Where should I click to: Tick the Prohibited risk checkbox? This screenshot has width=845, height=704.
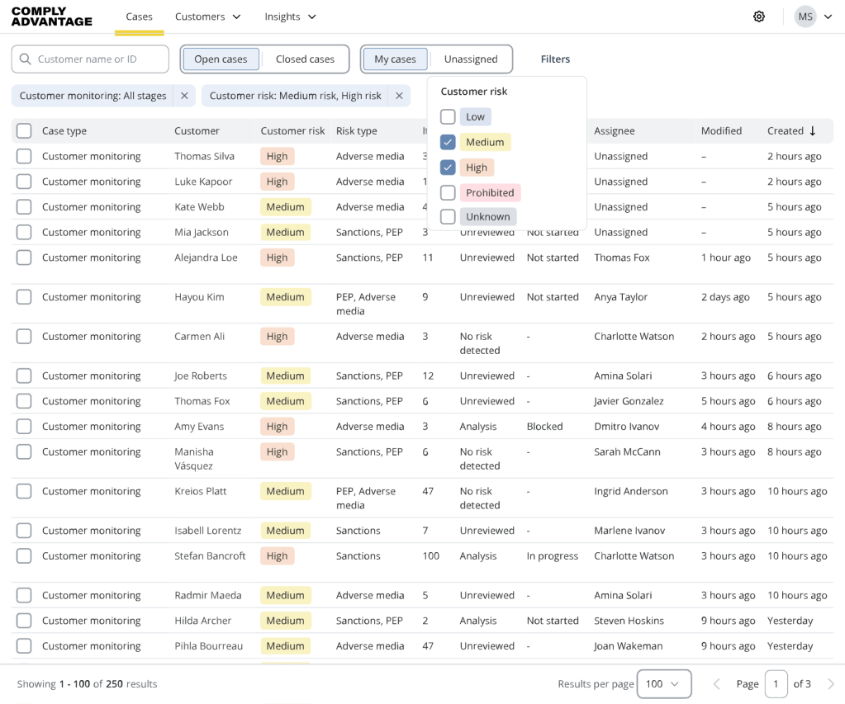448,192
